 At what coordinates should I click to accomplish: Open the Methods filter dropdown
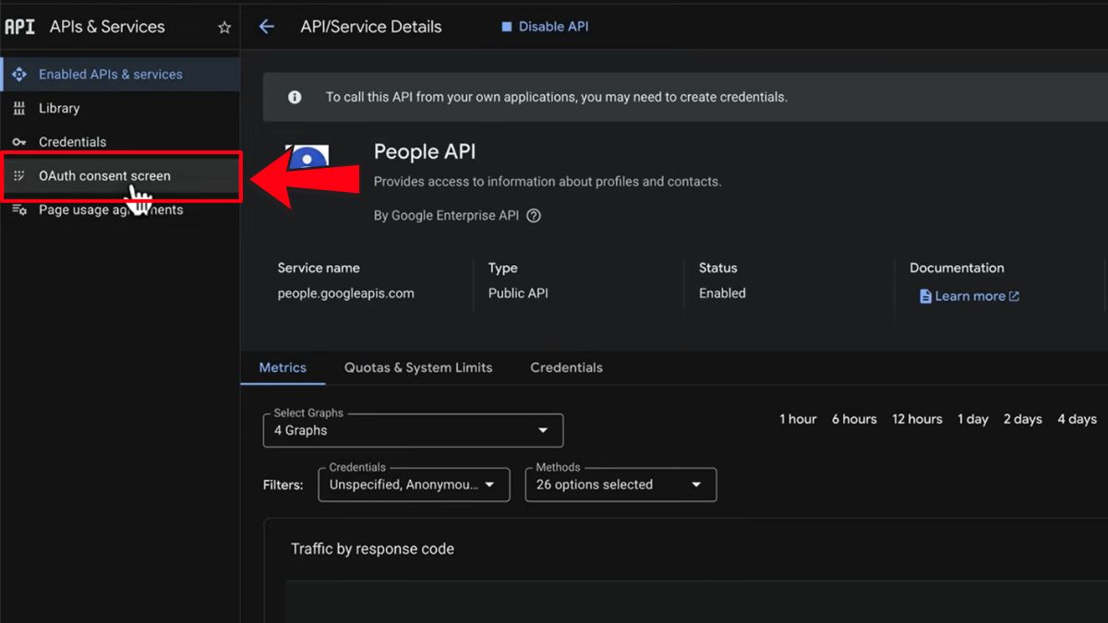point(620,485)
